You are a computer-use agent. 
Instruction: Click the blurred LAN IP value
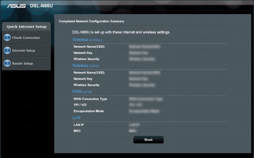tap(134, 125)
